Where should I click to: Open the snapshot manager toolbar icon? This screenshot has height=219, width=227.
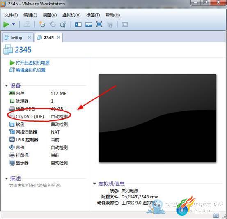[63, 24]
